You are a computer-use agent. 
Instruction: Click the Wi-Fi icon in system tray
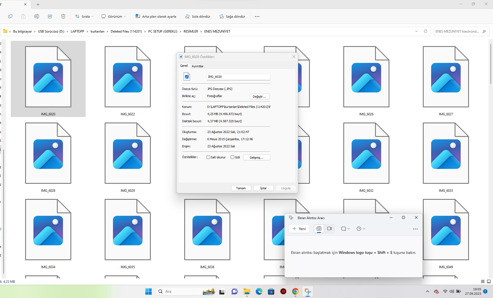click(445, 291)
